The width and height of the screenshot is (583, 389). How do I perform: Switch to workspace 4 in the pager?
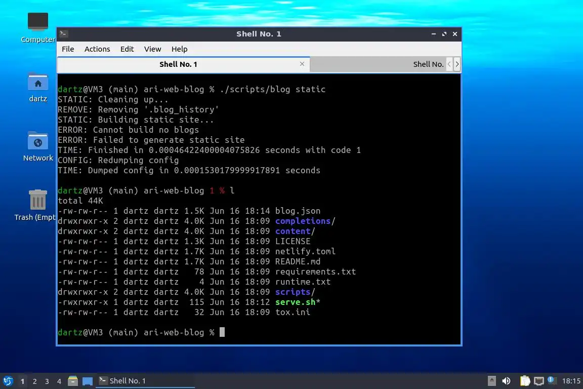tap(59, 381)
